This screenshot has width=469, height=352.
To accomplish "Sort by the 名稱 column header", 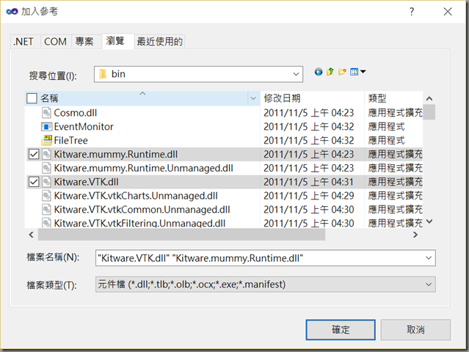I will click(x=49, y=98).
